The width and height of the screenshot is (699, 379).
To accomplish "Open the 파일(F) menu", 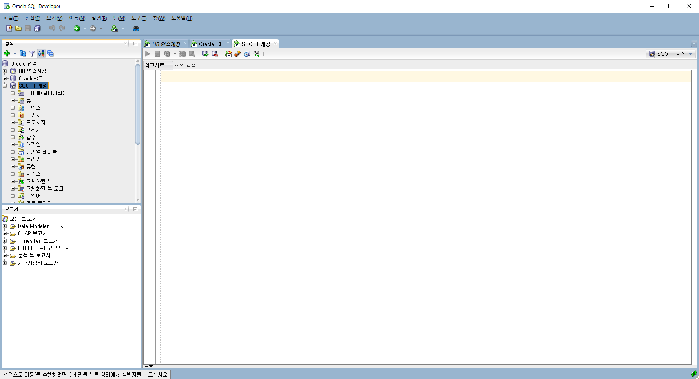I will click(x=11, y=18).
